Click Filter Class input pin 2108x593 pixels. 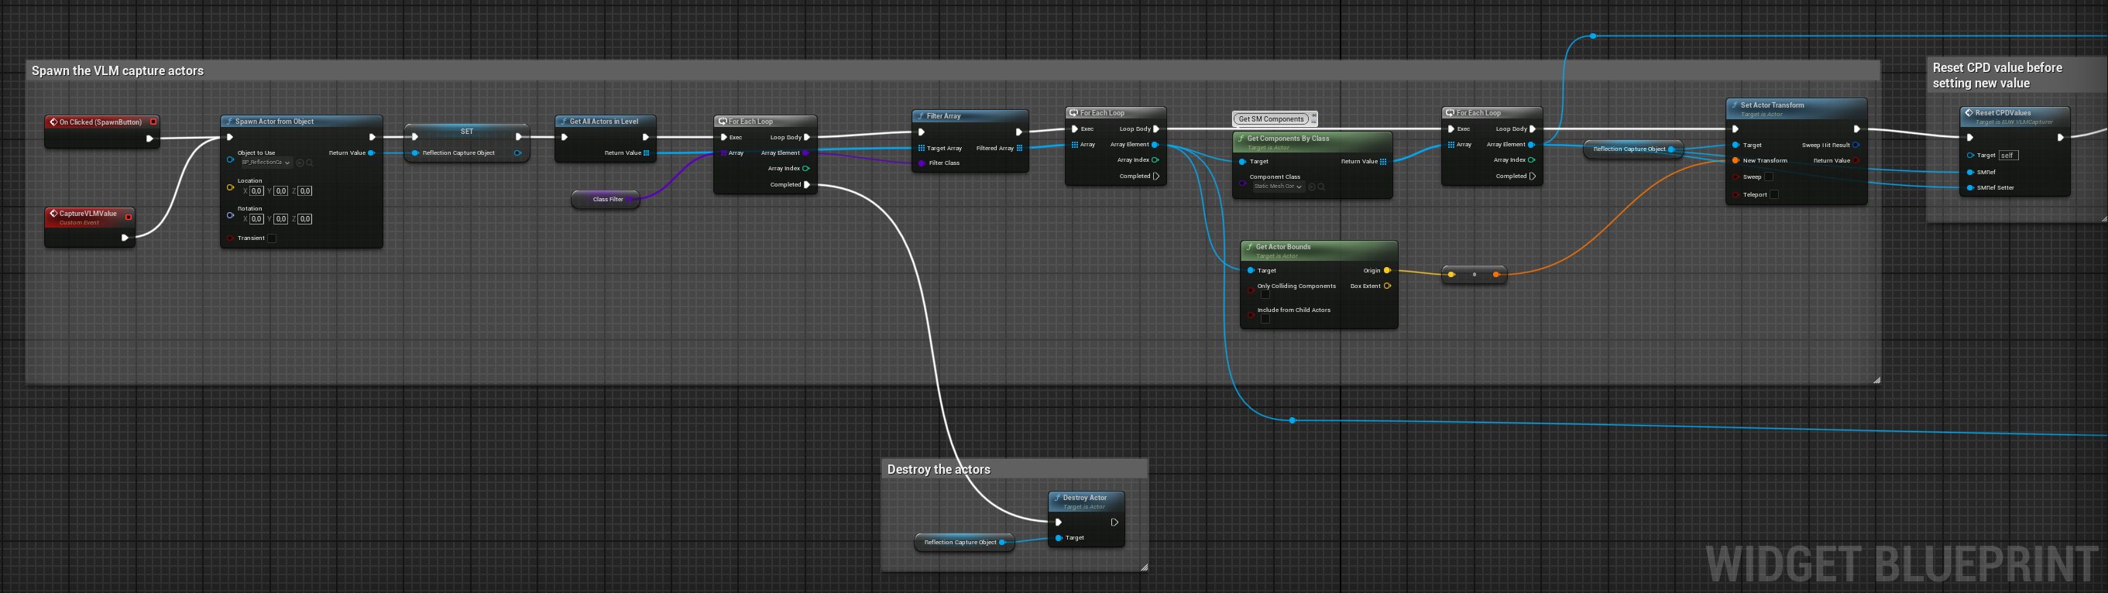pyautogui.click(x=922, y=163)
